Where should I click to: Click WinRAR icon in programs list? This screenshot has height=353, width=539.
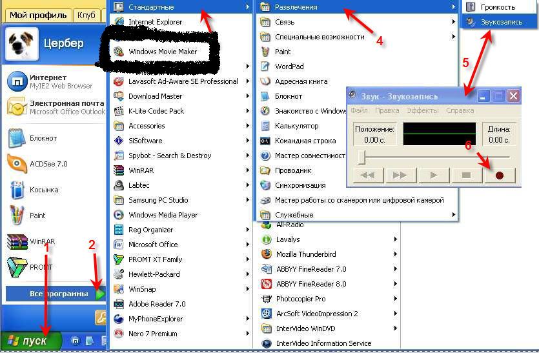click(119, 170)
